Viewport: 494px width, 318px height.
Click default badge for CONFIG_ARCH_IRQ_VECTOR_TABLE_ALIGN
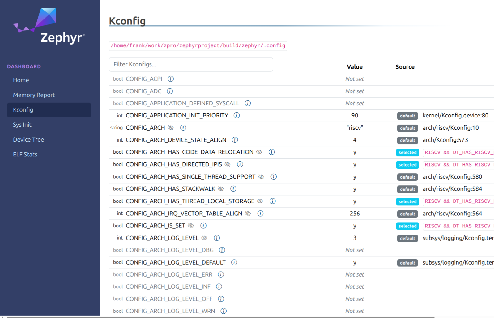tap(407, 214)
